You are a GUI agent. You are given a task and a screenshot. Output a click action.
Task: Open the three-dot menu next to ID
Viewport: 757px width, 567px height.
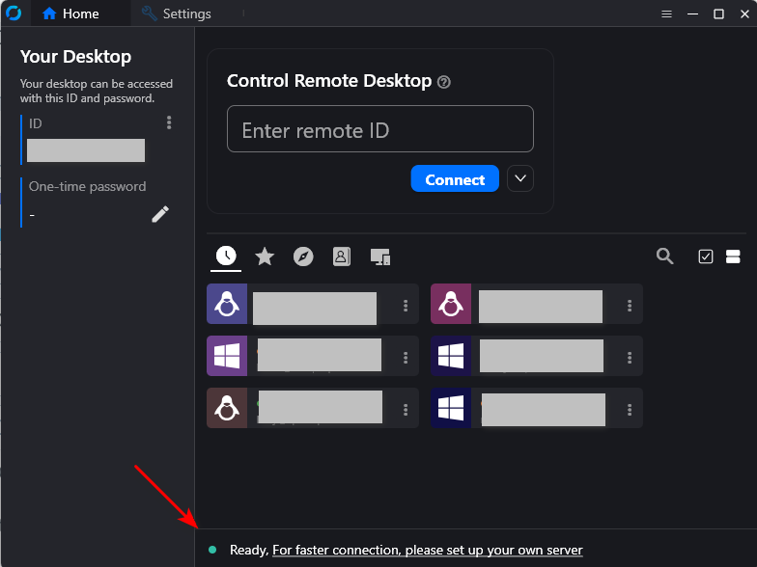tap(169, 122)
